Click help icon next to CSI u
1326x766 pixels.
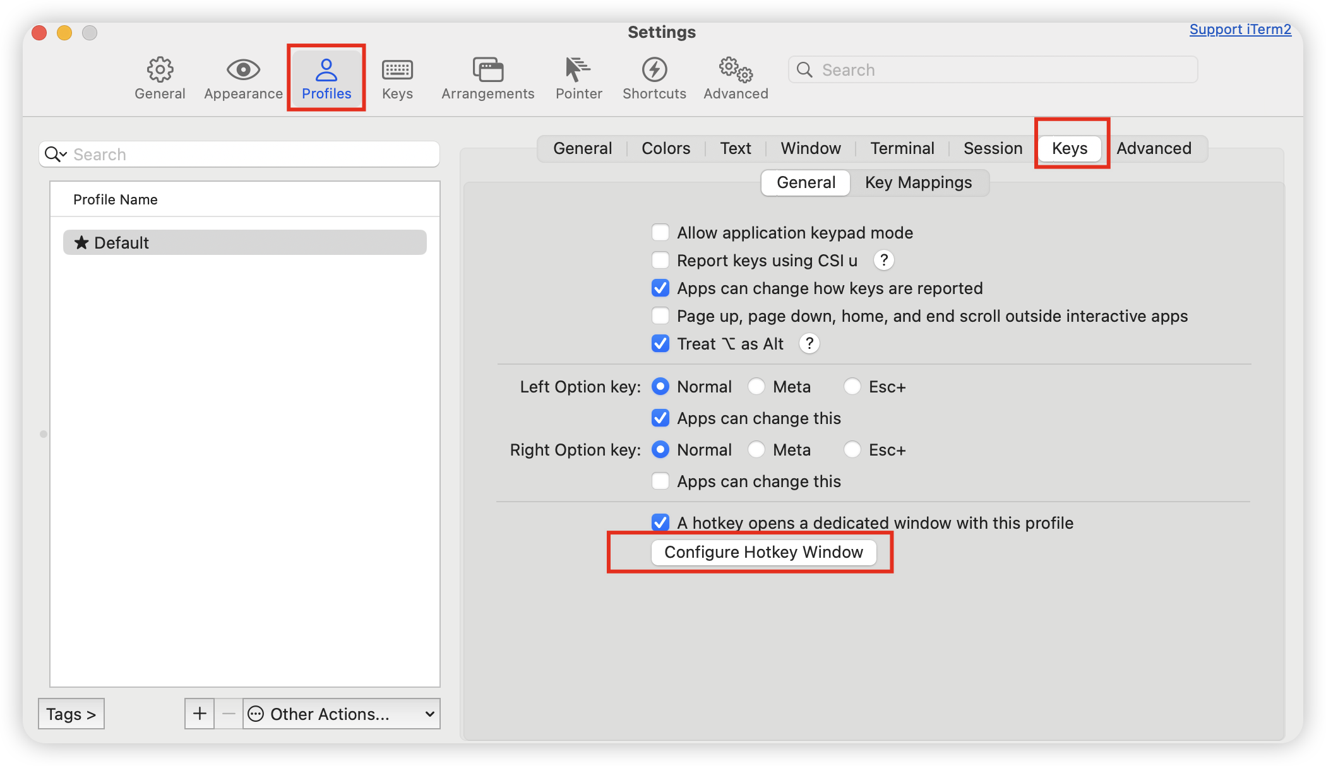tap(883, 260)
